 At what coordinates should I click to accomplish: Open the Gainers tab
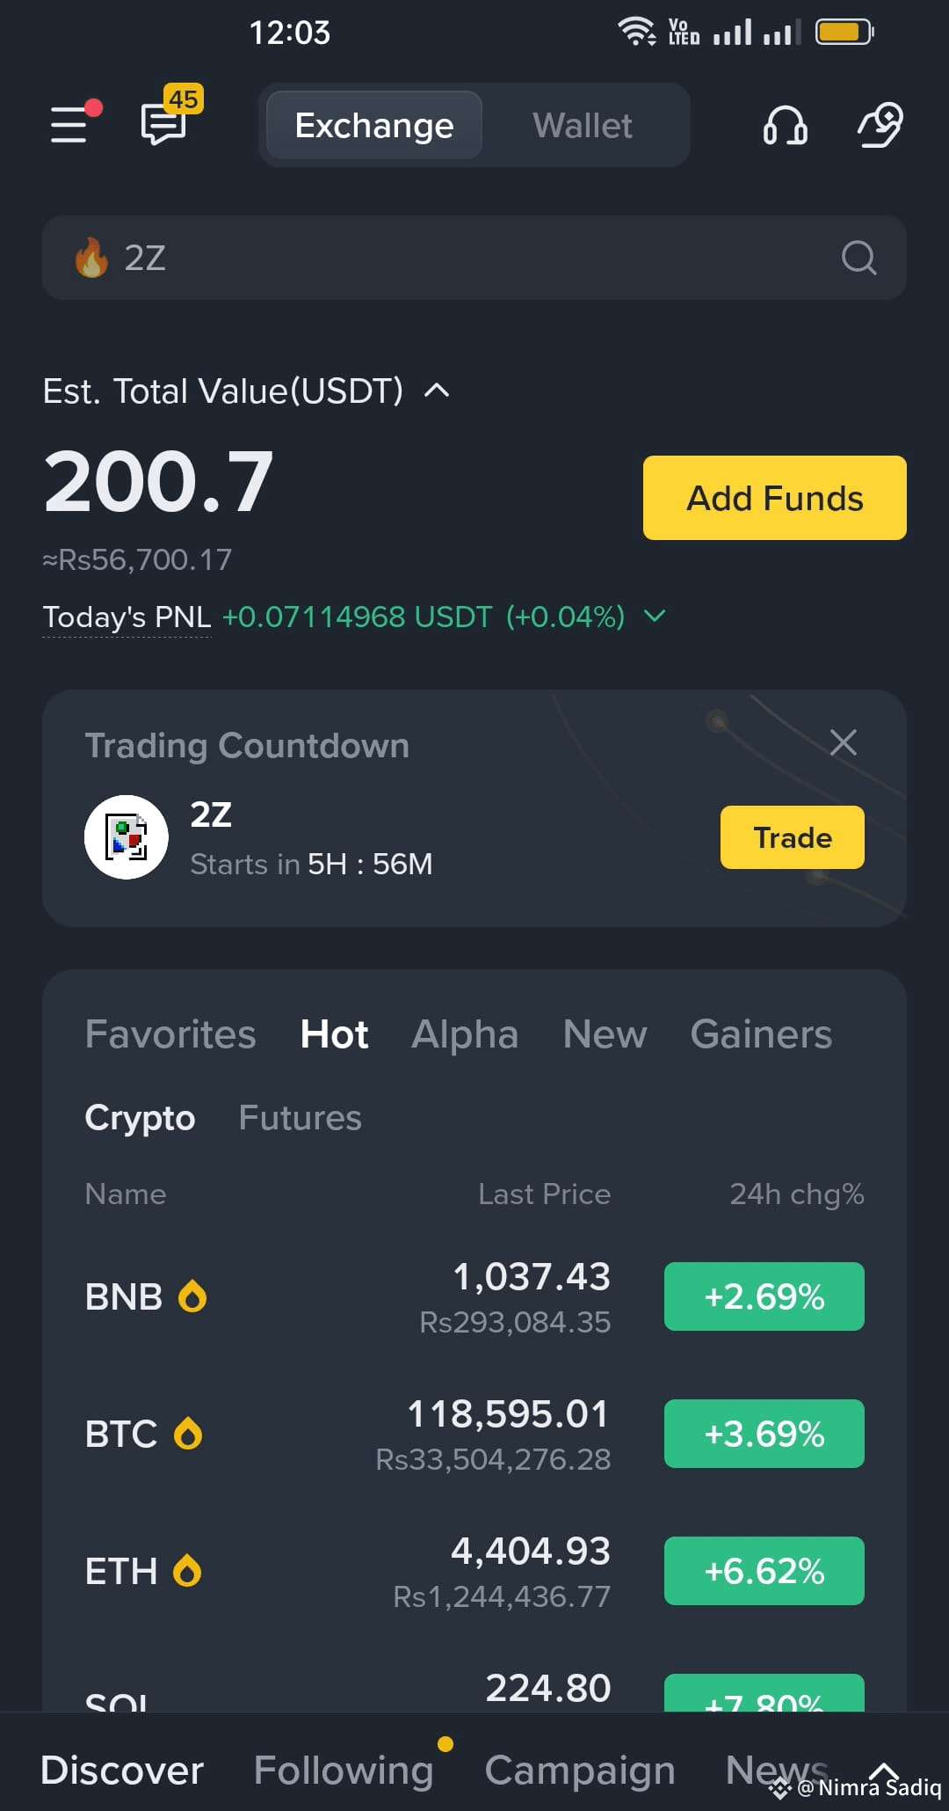[761, 1034]
